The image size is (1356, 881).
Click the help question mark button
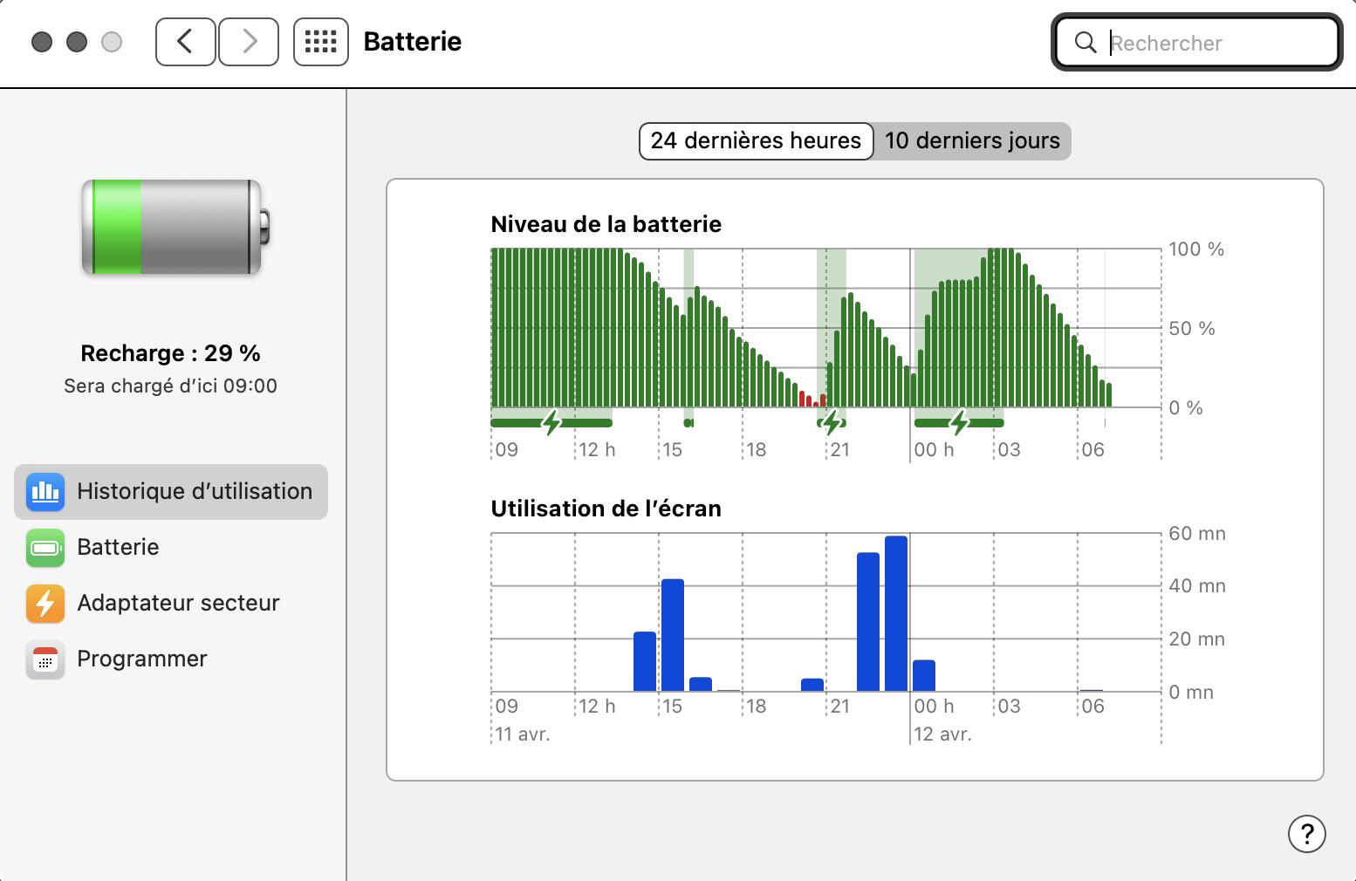coord(1306,834)
